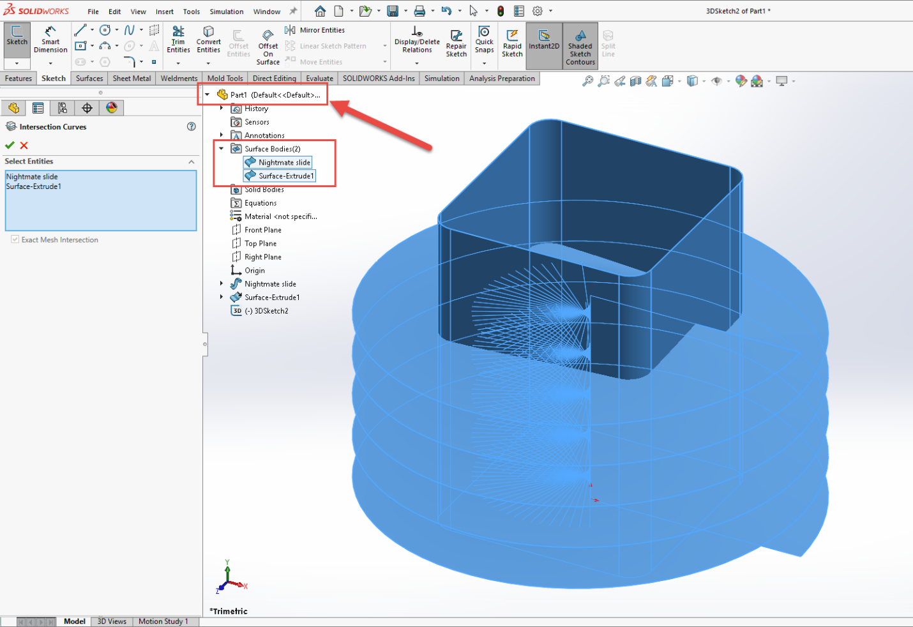Click the Zoom to Fit icon
The image size is (913, 627).
588,81
